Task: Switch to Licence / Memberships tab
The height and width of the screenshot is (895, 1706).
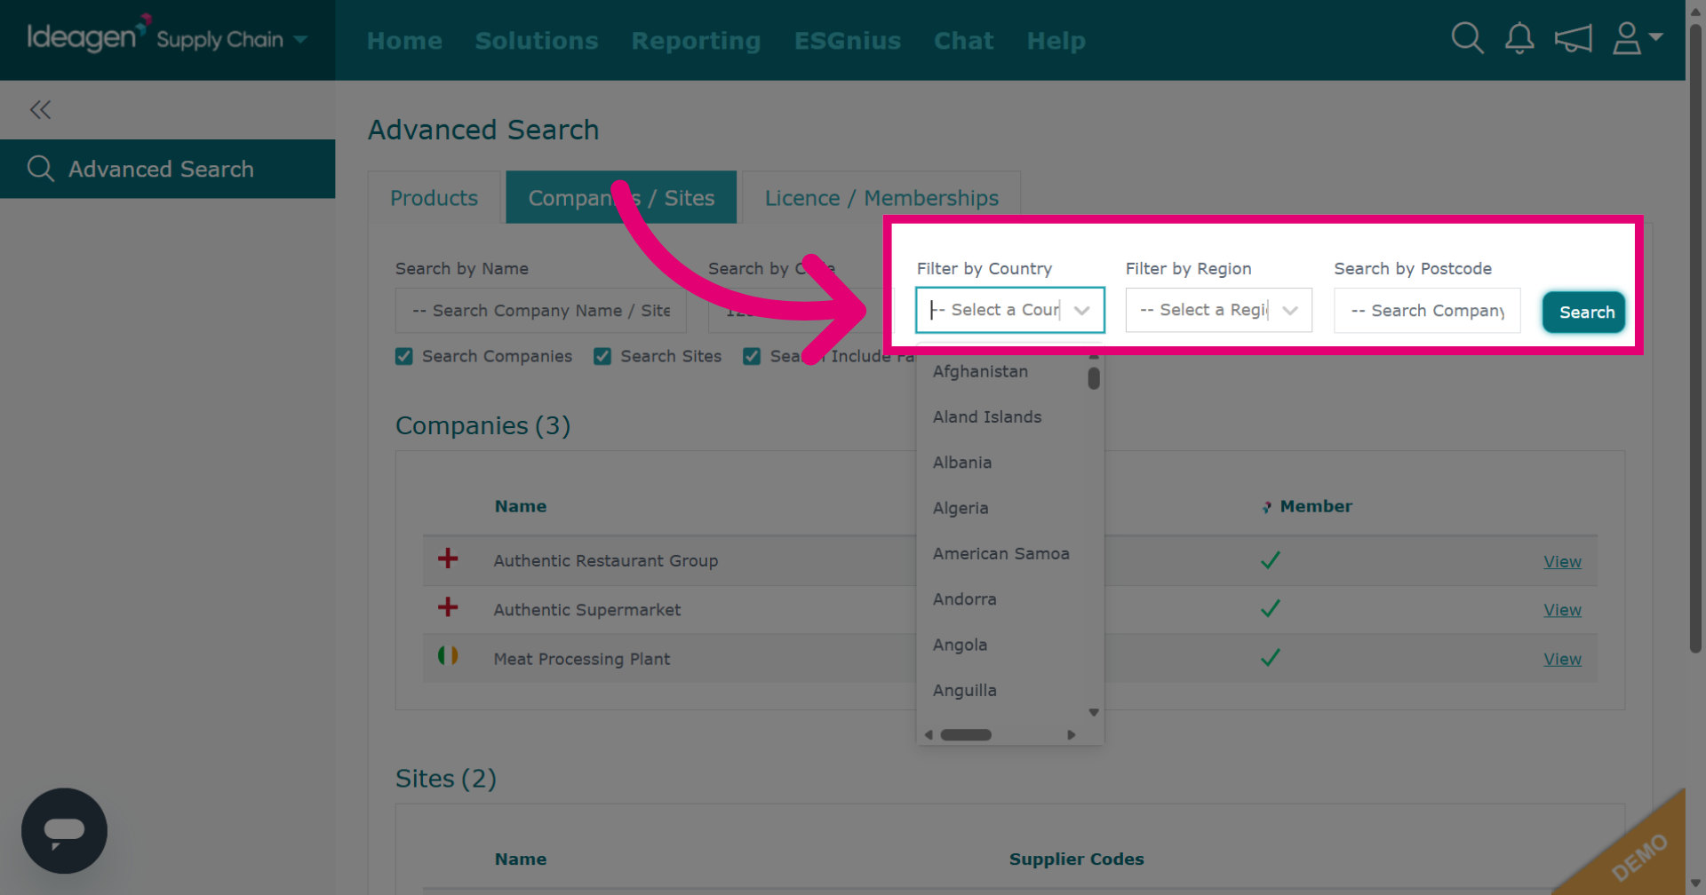Action: (x=881, y=197)
